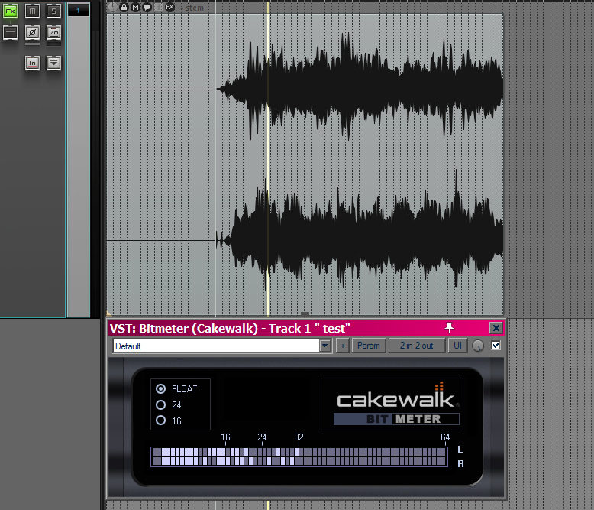Screen dimensions: 594x510
Task: Click the Default preset name field
Action: click(x=216, y=346)
